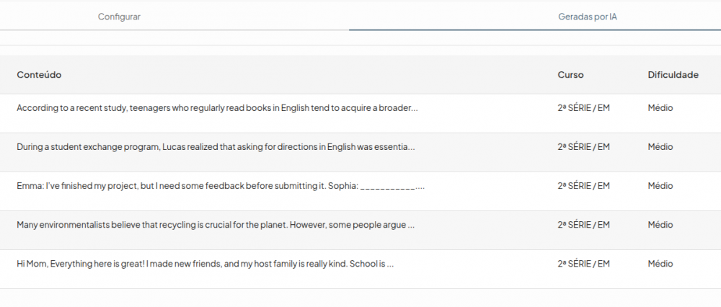Click 2ª SÉRIE / EM in first row

coord(583,108)
